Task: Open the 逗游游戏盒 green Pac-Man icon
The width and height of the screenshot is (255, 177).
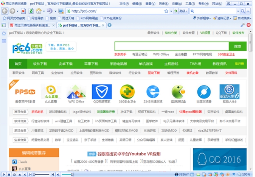Action: point(179,92)
